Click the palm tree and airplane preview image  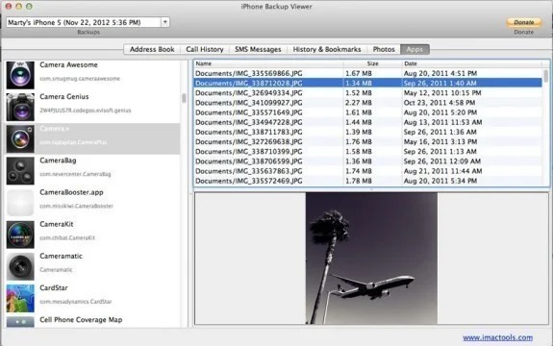[x=371, y=259]
